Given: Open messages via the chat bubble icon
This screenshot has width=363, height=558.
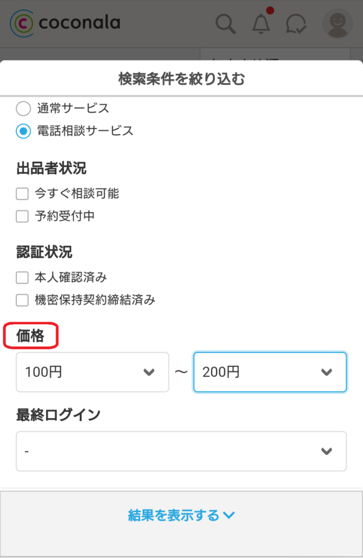Looking at the screenshot, I should point(296,24).
